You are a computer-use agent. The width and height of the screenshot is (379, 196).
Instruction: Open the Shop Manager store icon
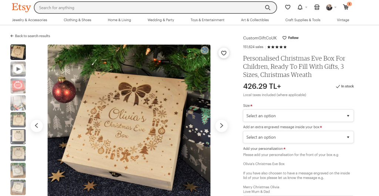click(x=317, y=7)
